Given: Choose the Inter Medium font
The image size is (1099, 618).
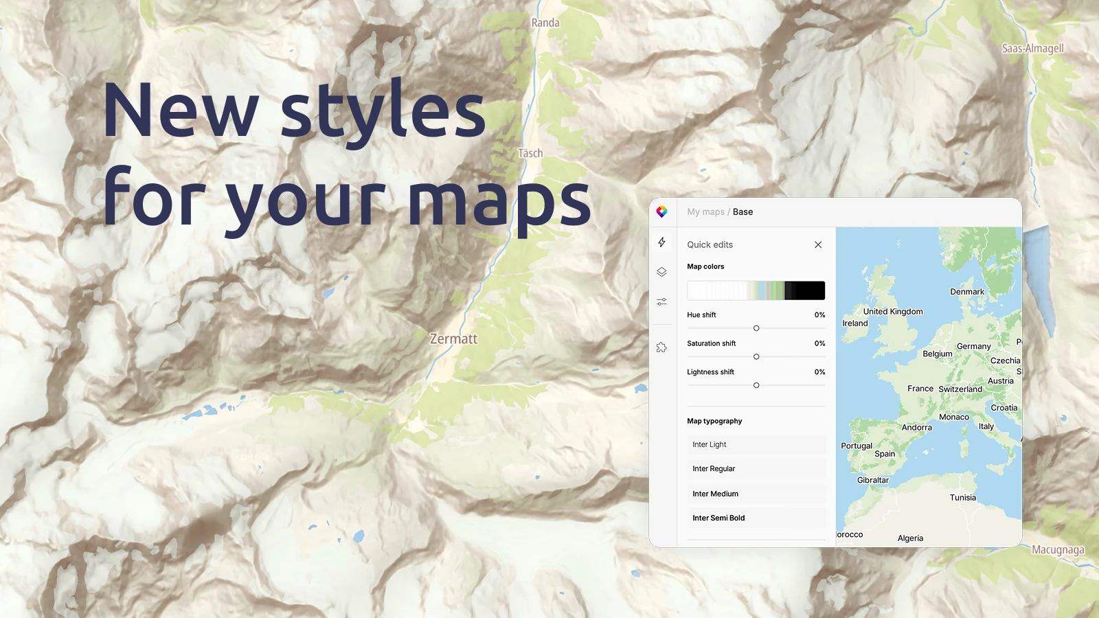Looking at the screenshot, I should (756, 494).
